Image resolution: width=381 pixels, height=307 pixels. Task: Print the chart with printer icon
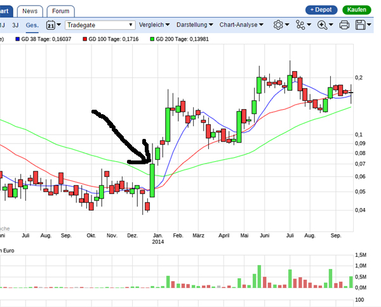[x=344, y=25]
